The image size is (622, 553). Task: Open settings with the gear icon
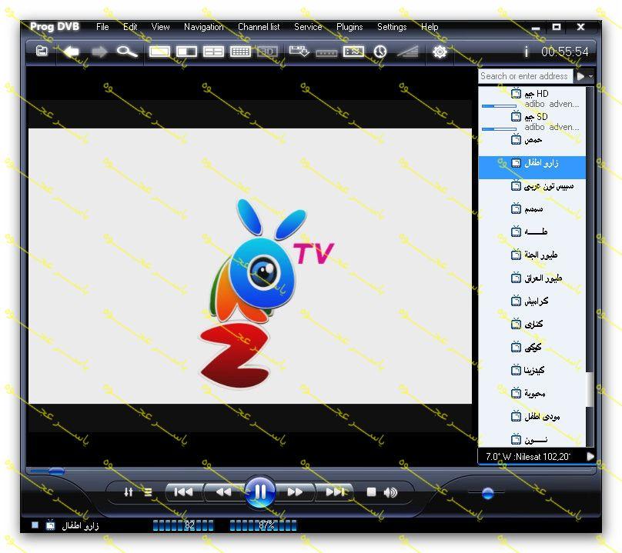click(440, 52)
